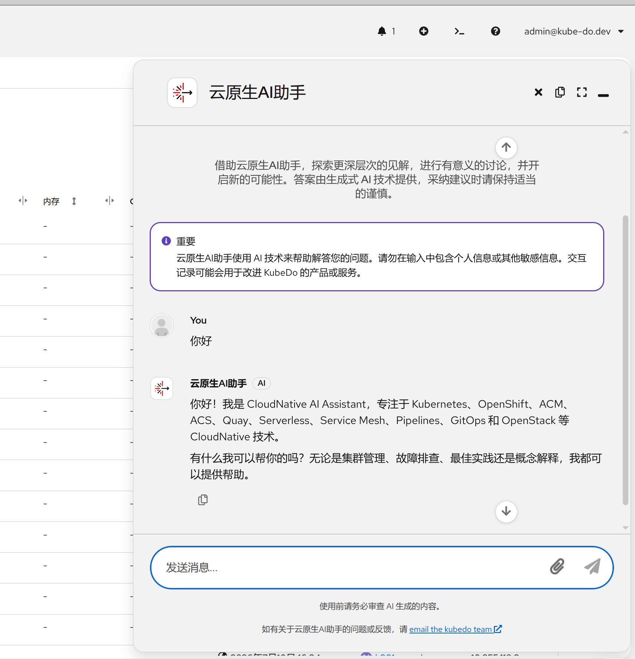Click the AI badge next to 云原生AI助手
This screenshot has width=635, height=659.
pyautogui.click(x=262, y=383)
